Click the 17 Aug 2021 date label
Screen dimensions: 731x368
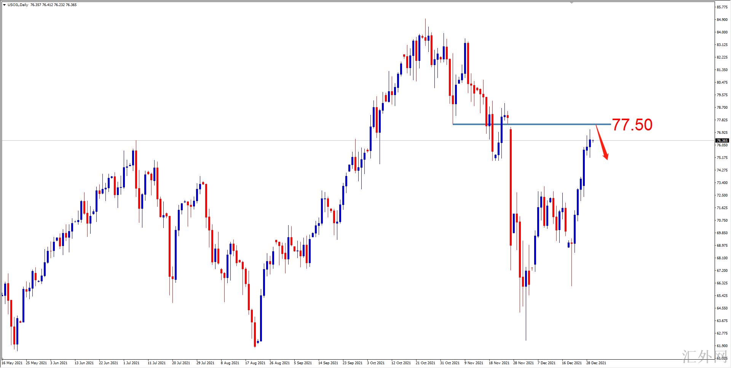tap(255, 363)
